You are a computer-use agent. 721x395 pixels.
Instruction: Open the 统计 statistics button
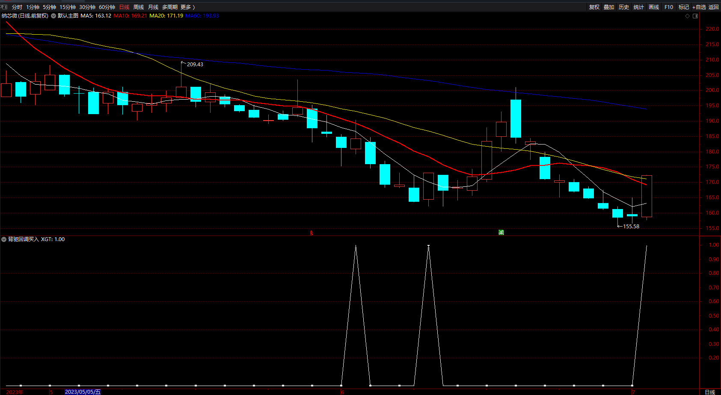(639, 7)
